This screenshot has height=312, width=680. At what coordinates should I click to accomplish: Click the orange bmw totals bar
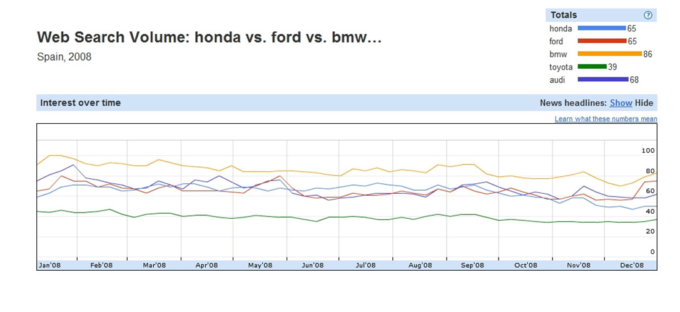coord(610,54)
